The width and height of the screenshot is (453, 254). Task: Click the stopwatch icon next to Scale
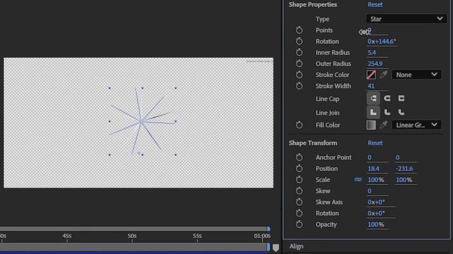pyautogui.click(x=299, y=180)
